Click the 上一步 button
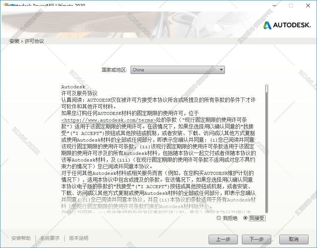 pos(223,239)
